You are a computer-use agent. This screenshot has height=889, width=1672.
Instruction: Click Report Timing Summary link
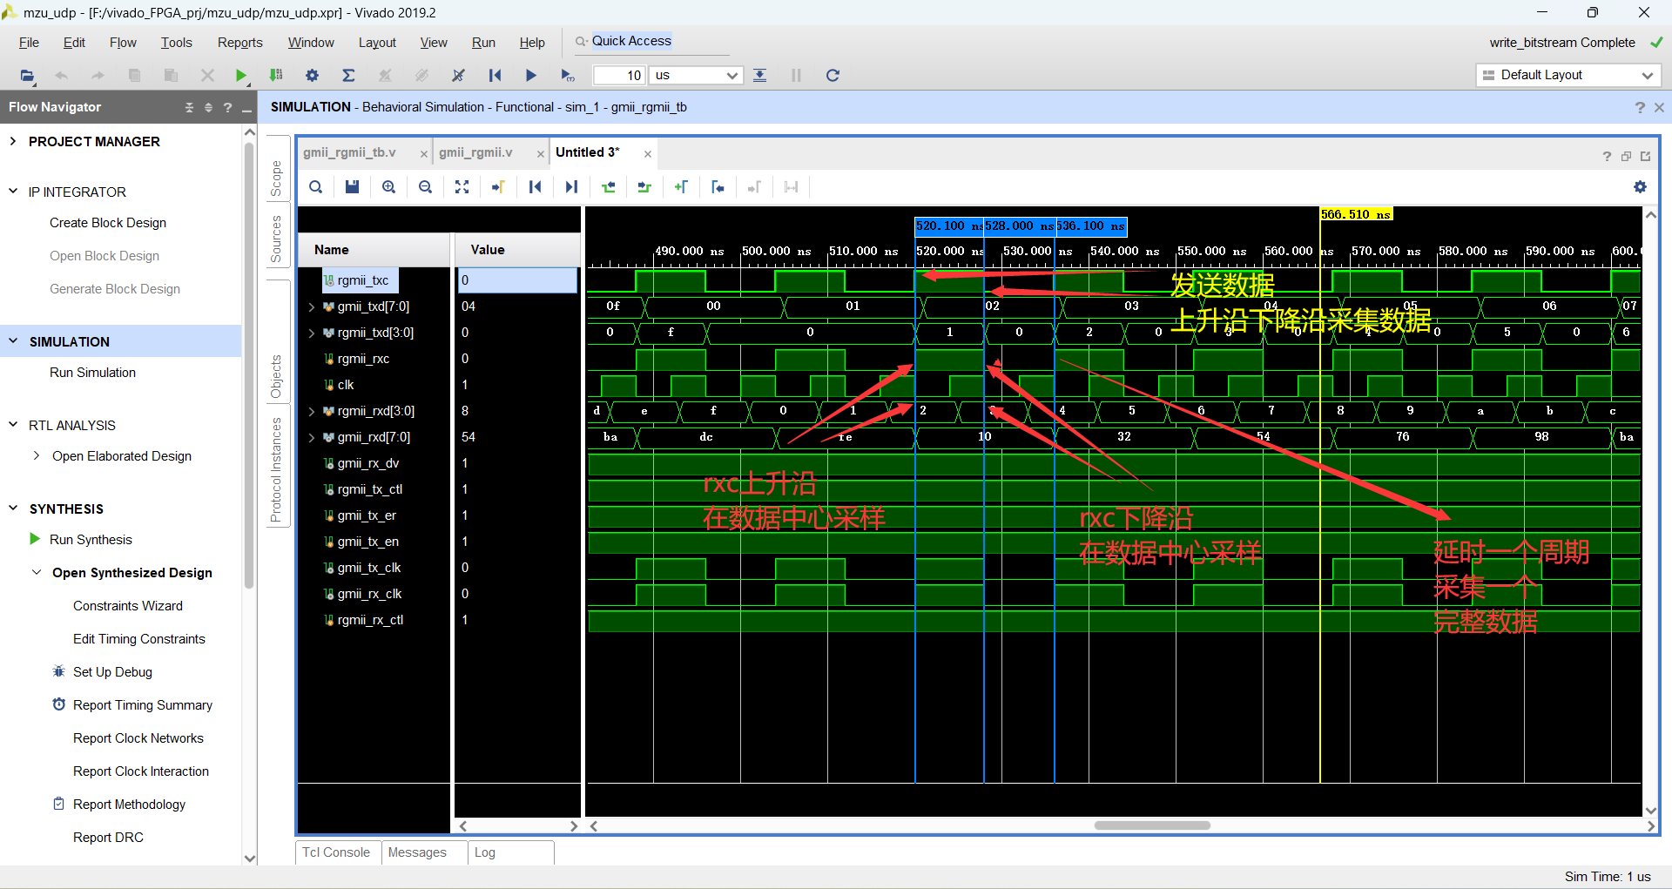pyautogui.click(x=142, y=704)
